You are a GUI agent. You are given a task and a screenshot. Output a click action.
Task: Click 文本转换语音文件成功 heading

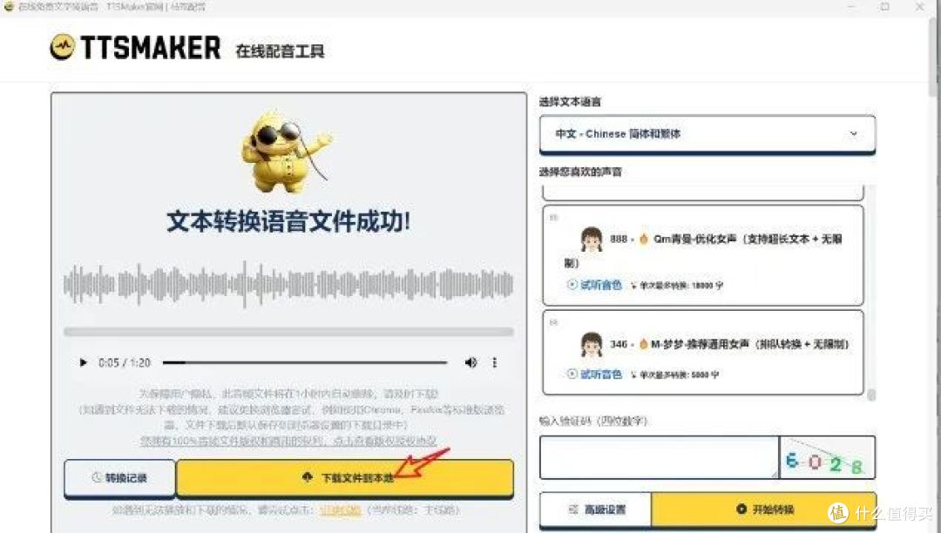pos(288,221)
